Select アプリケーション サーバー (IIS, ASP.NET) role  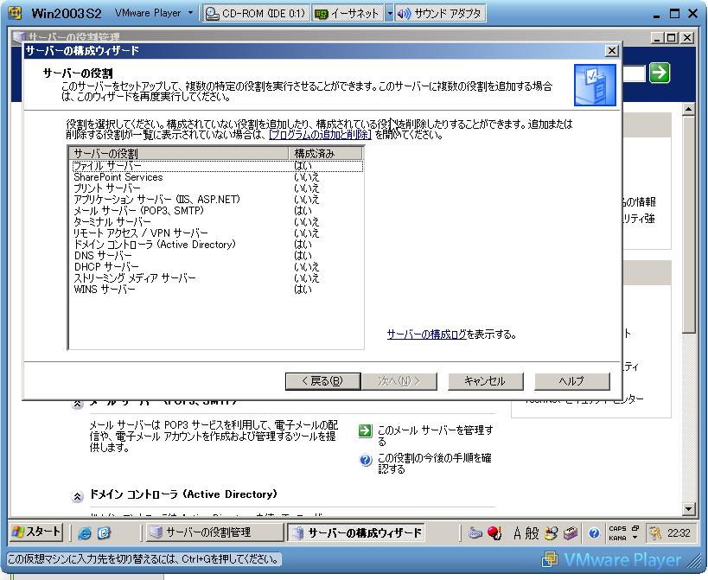click(x=217, y=200)
